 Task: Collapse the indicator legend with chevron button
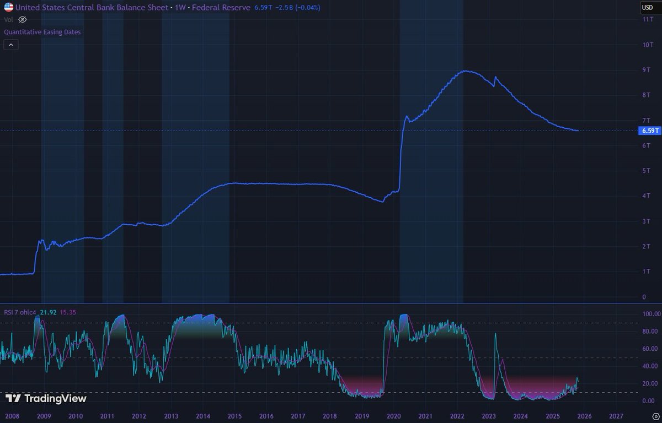11,45
